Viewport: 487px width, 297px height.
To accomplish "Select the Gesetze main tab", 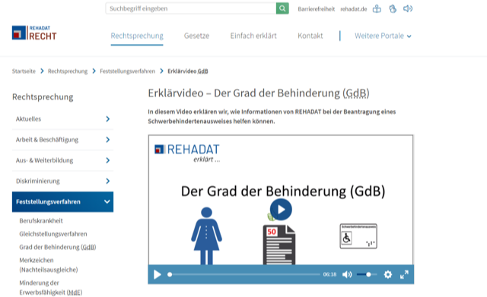I will coord(196,36).
